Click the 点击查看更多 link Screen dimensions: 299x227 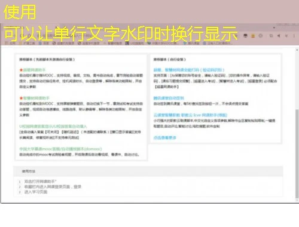[165, 137]
